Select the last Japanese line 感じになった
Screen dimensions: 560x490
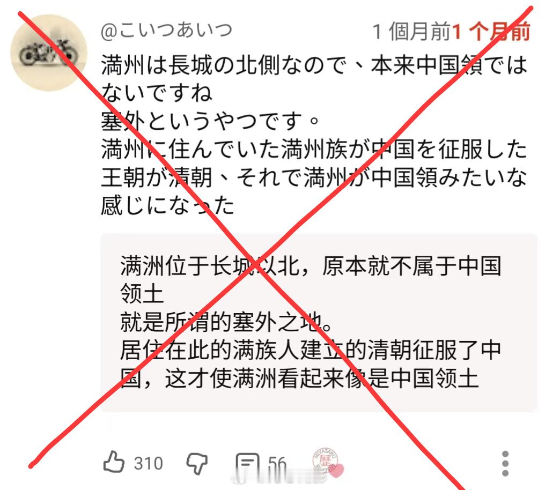[167, 205]
